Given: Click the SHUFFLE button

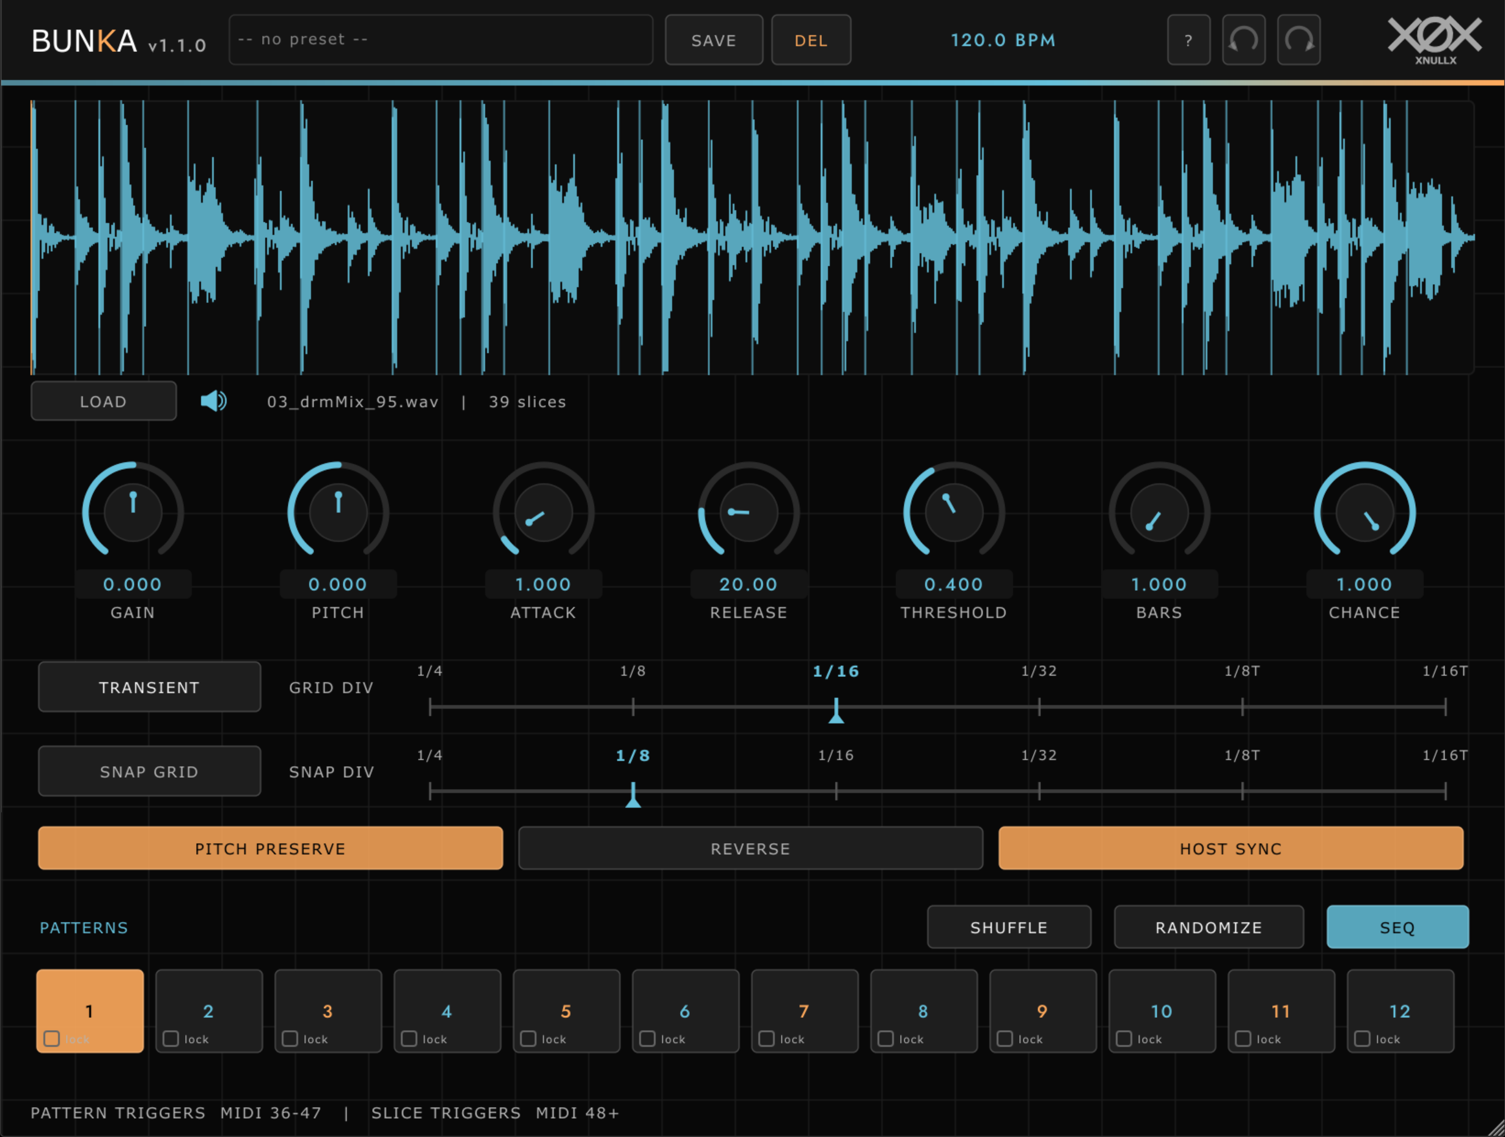Looking at the screenshot, I should pyautogui.click(x=1009, y=927).
